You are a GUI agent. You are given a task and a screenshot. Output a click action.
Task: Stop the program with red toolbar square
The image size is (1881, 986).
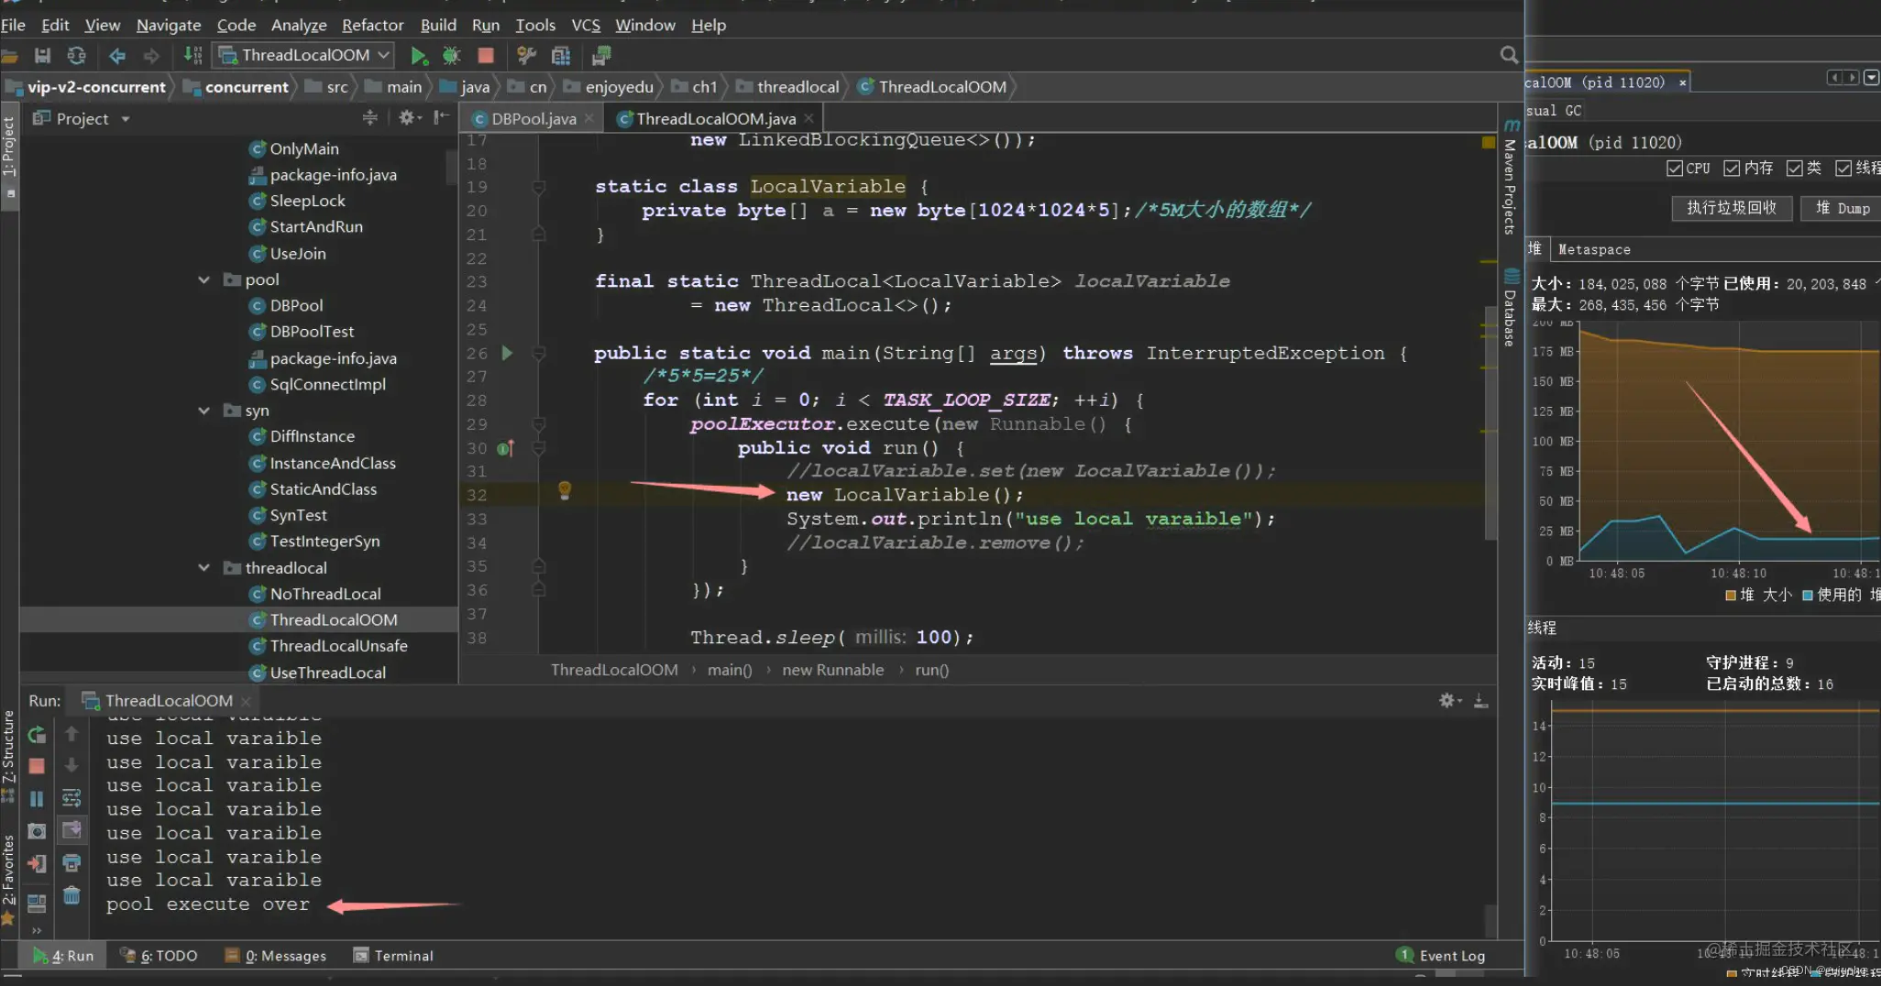(486, 56)
